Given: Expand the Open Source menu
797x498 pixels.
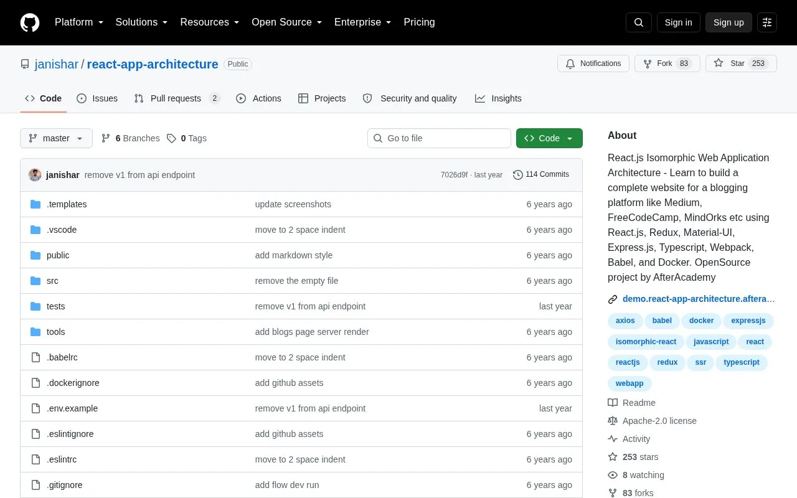Looking at the screenshot, I should pyautogui.click(x=287, y=22).
